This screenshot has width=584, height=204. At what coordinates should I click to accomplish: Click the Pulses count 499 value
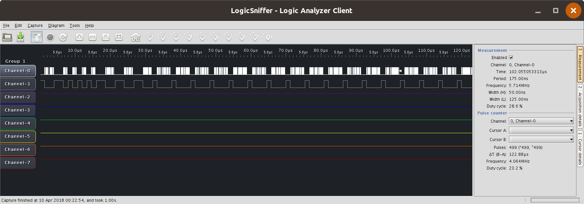[526, 148]
